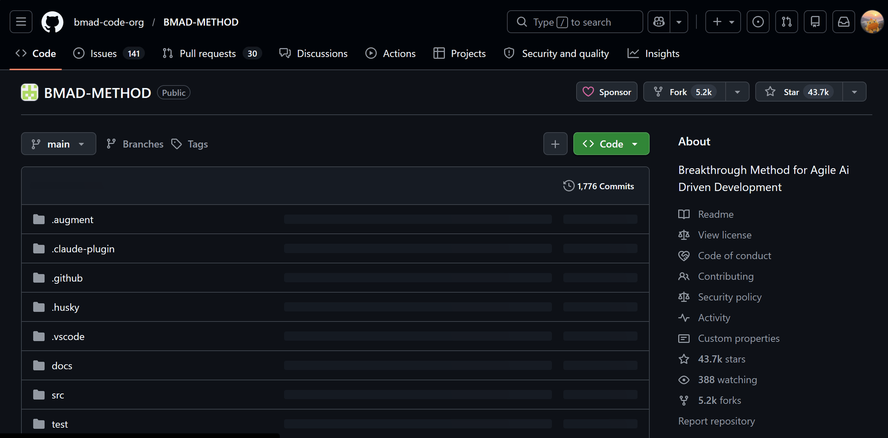The image size is (888, 438).
Task: Open the create new plus menu
Action: click(723, 22)
